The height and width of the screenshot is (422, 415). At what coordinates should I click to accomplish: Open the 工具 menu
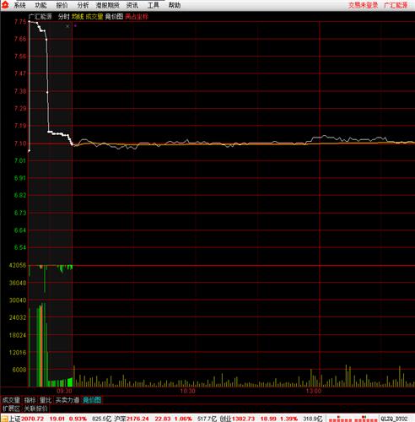tap(154, 5)
